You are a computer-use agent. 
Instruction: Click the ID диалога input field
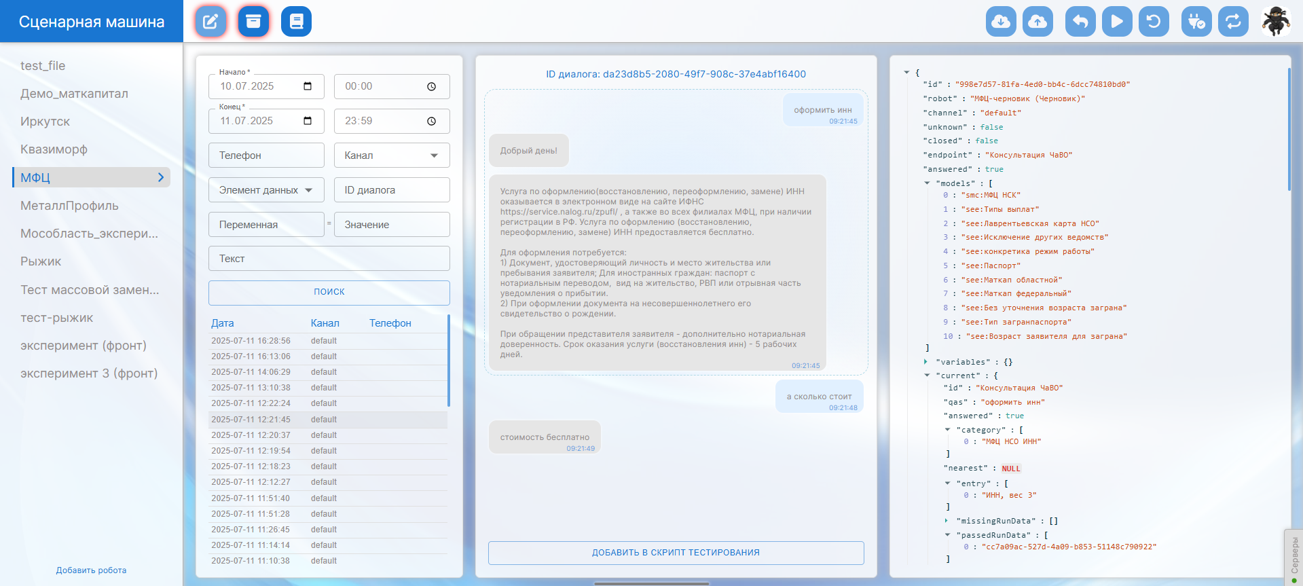click(391, 190)
